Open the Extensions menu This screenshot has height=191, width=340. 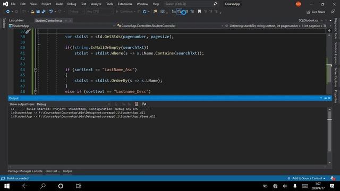(125, 4)
